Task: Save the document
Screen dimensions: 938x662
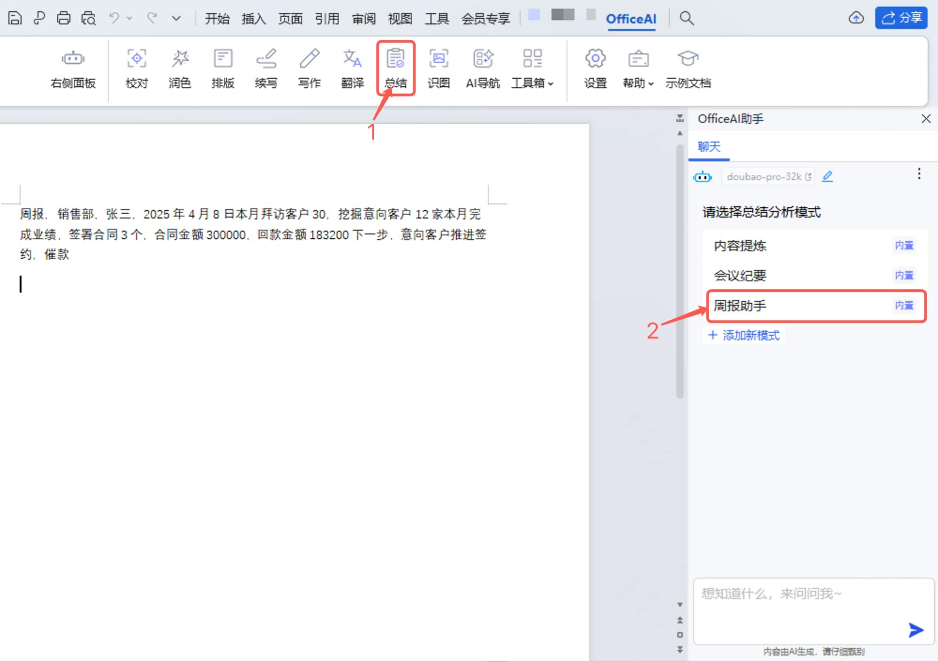Action: (x=15, y=18)
